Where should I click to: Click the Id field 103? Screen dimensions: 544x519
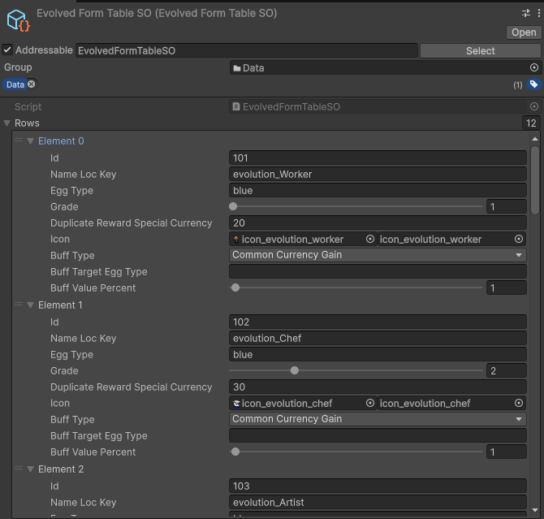point(378,486)
